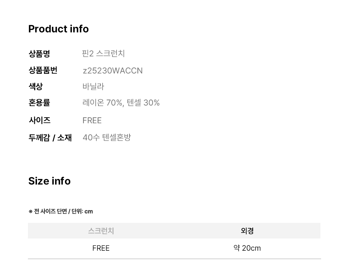The height and width of the screenshot is (266, 349).
Task: Click the 약 20cm measurement cell
Action: [247, 248]
